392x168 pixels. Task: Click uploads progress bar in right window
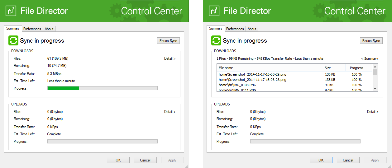pyautogui.click(x=305, y=142)
